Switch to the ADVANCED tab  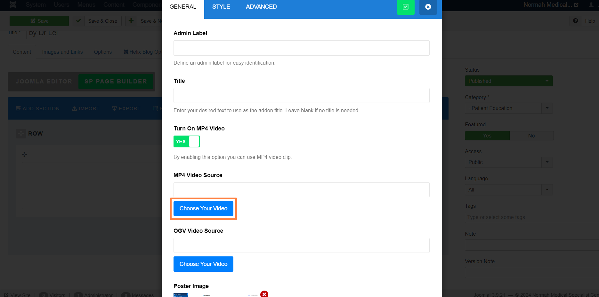tap(261, 7)
